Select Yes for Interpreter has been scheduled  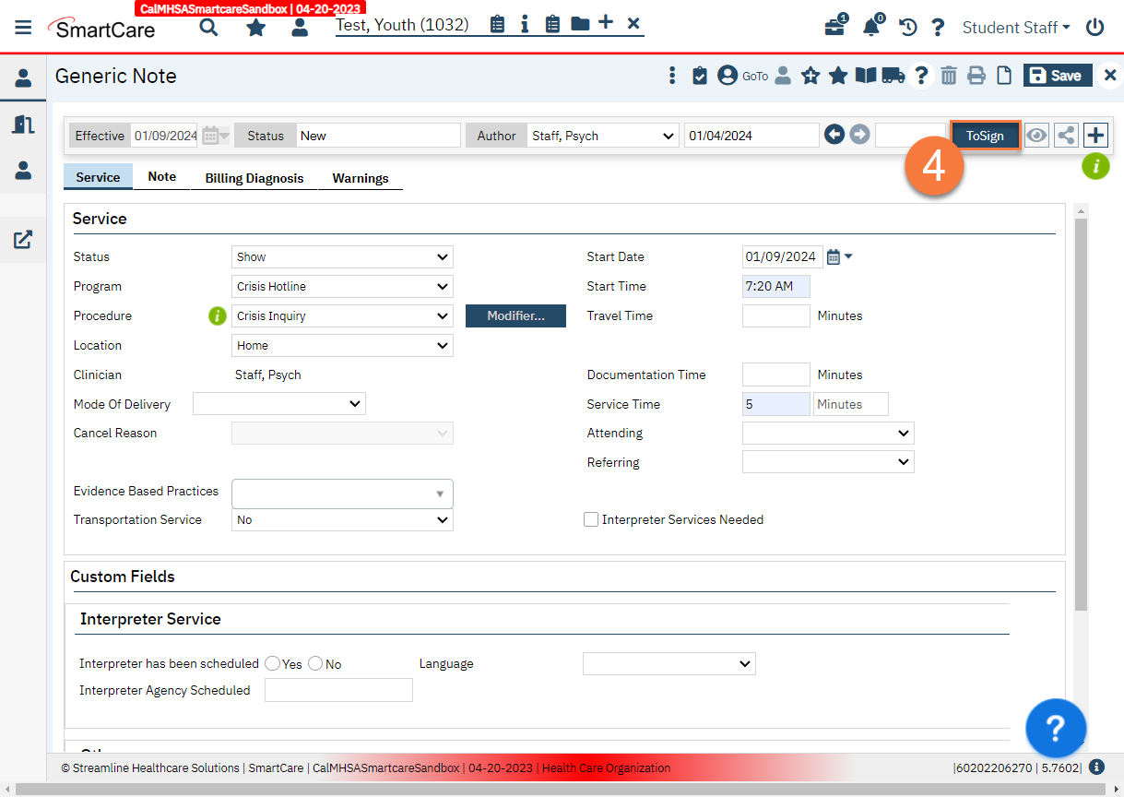273,663
